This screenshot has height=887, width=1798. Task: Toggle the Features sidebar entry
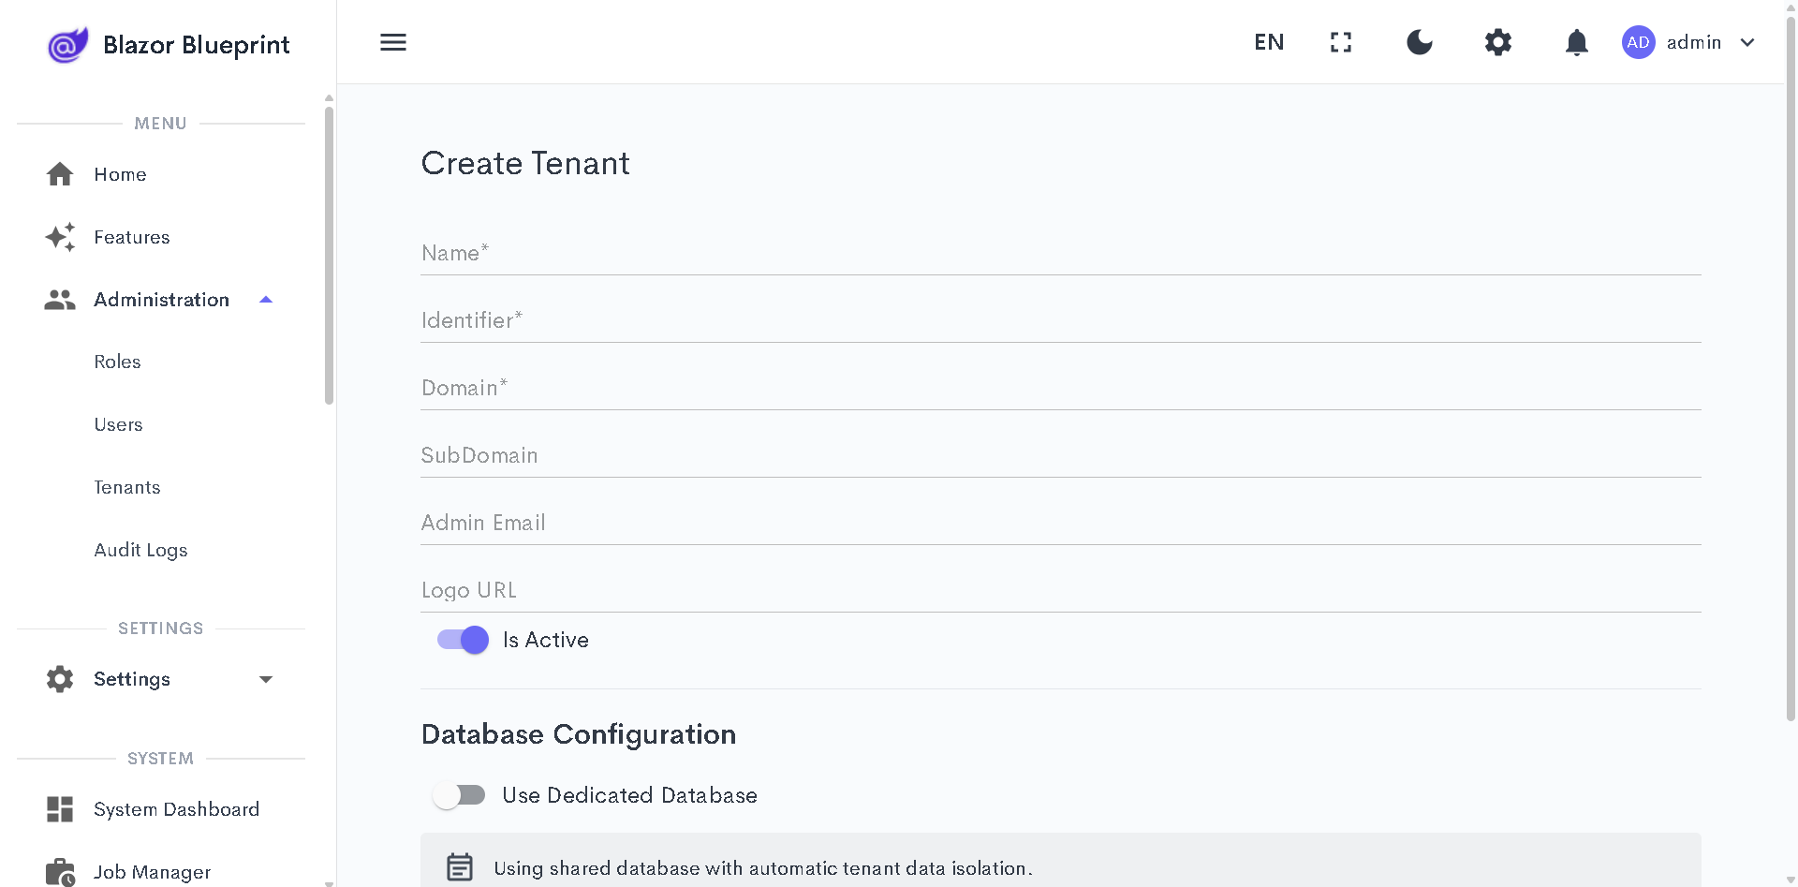[x=131, y=237]
